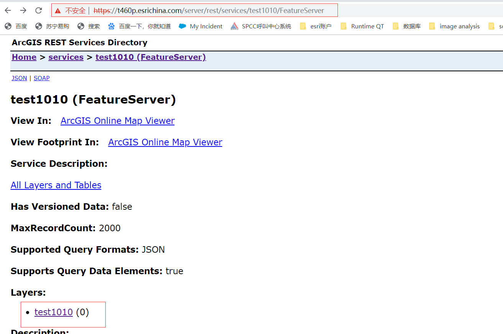This screenshot has width=503, height=334.
Task: Navigate to Home via the breadcrumb
Action: click(x=24, y=57)
